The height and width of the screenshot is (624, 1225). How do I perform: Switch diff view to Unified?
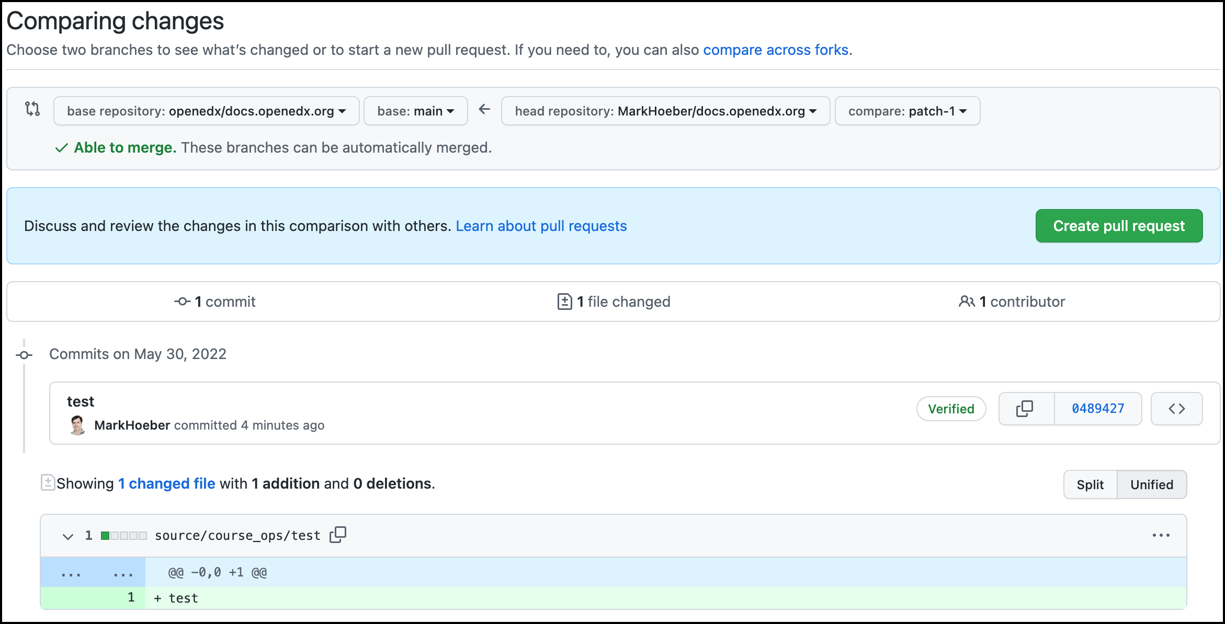[x=1151, y=484]
